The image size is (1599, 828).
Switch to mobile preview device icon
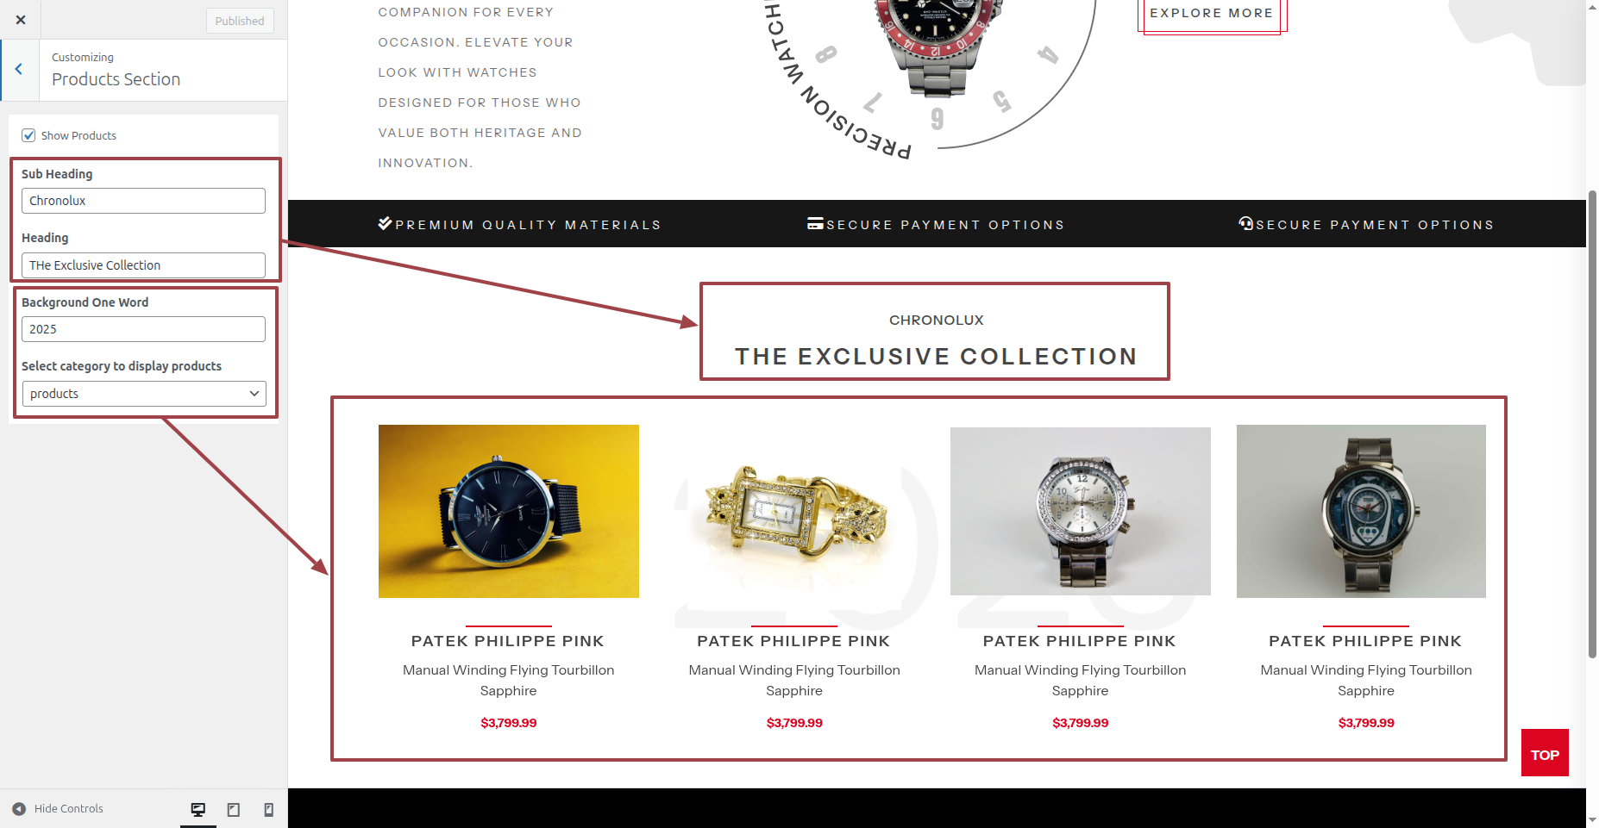268,809
